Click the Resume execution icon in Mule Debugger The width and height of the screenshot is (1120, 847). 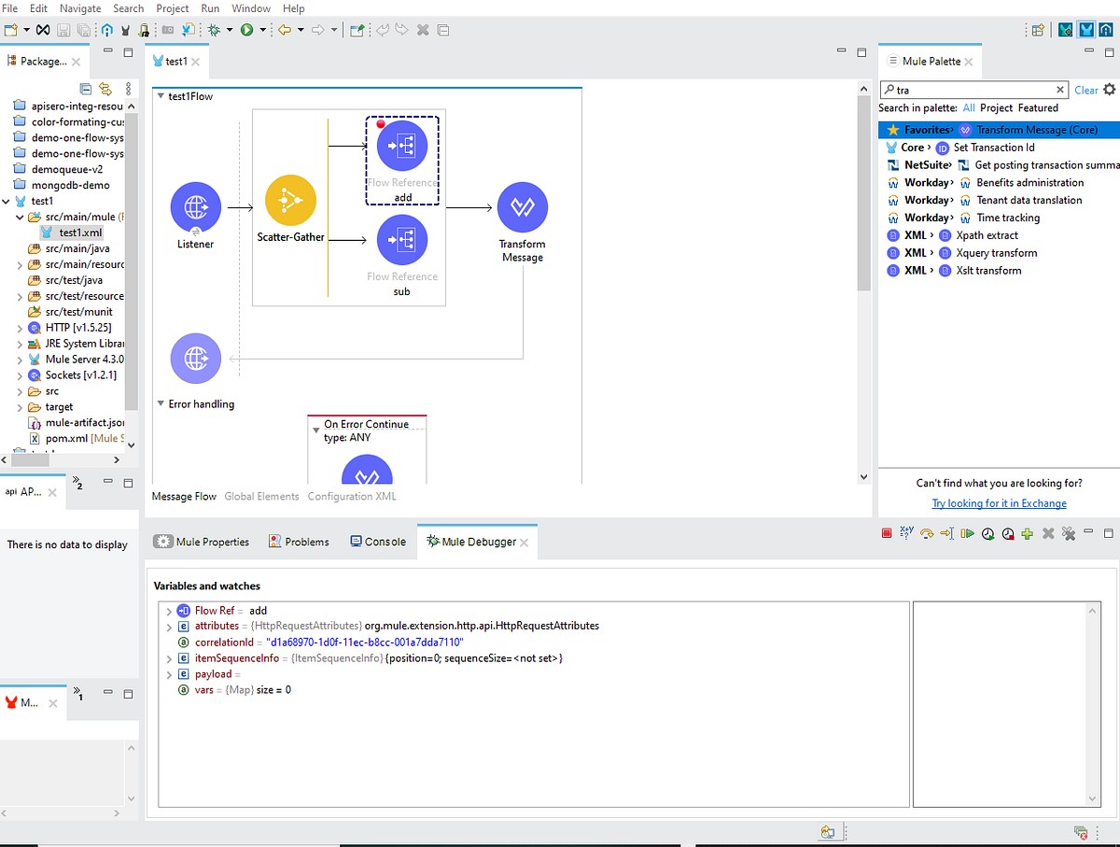[x=969, y=532]
